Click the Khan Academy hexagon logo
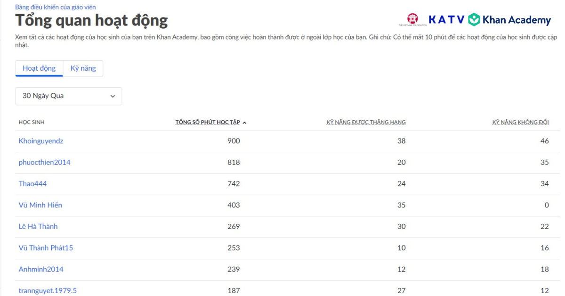The width and height of the screenshot is (565, 296). click(474, 20)
